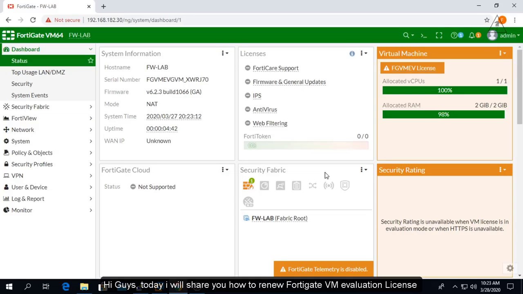The image size is (523, 294).
Task: Open the admin account dropdown
Action: point(510,36)
